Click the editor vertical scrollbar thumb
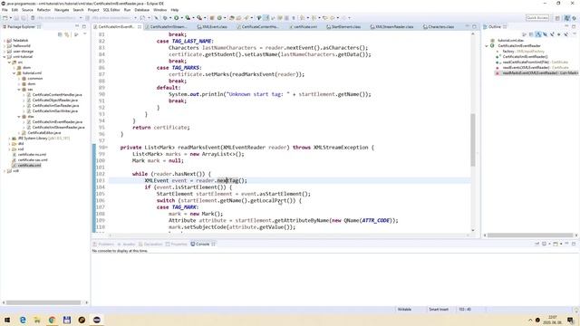Screen dimensions: 580x326 pyautogui.click(x=473, y=139)
